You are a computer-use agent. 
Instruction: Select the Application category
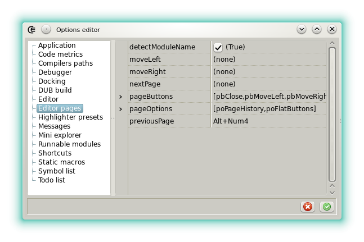point(56,45)
